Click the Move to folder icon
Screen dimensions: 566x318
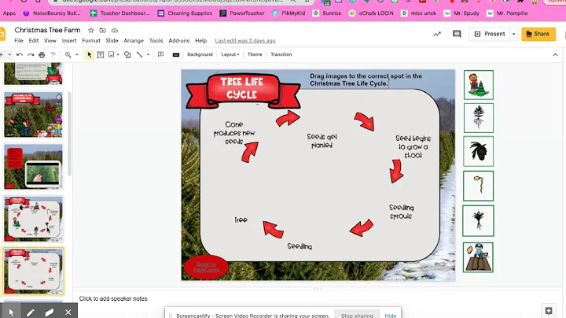tap(102, 31)
